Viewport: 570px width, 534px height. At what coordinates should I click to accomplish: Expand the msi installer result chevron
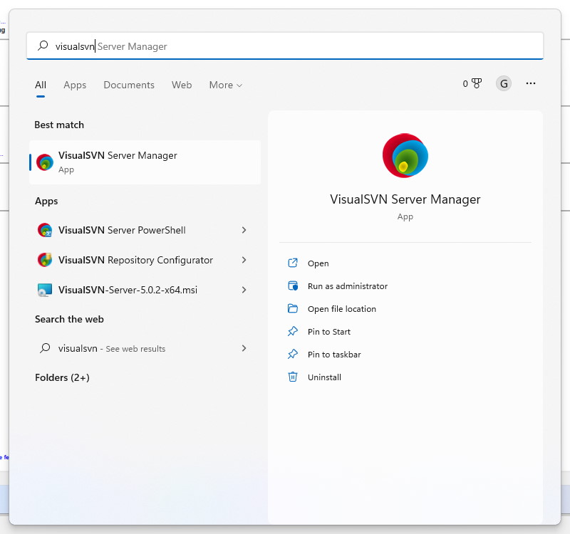[244, 290]
